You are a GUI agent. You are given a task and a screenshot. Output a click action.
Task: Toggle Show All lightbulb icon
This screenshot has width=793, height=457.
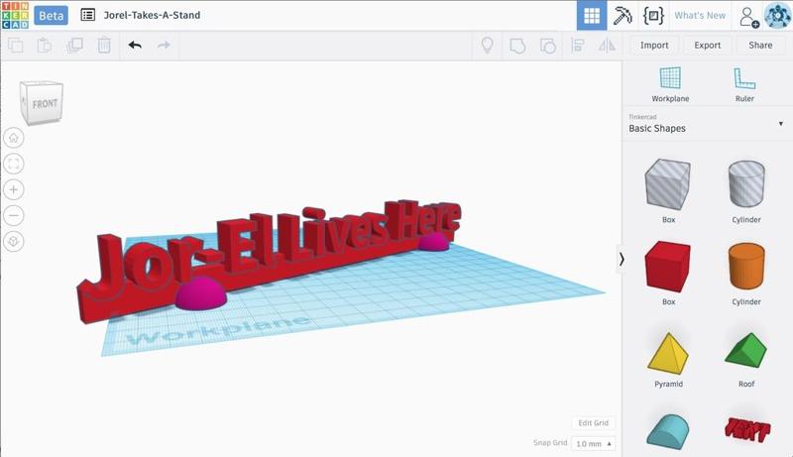(487, 46)
